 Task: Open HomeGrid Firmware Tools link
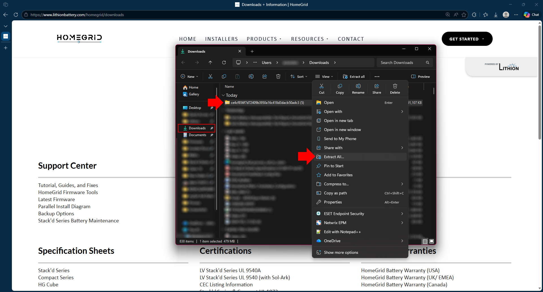[x=68, y=192]
